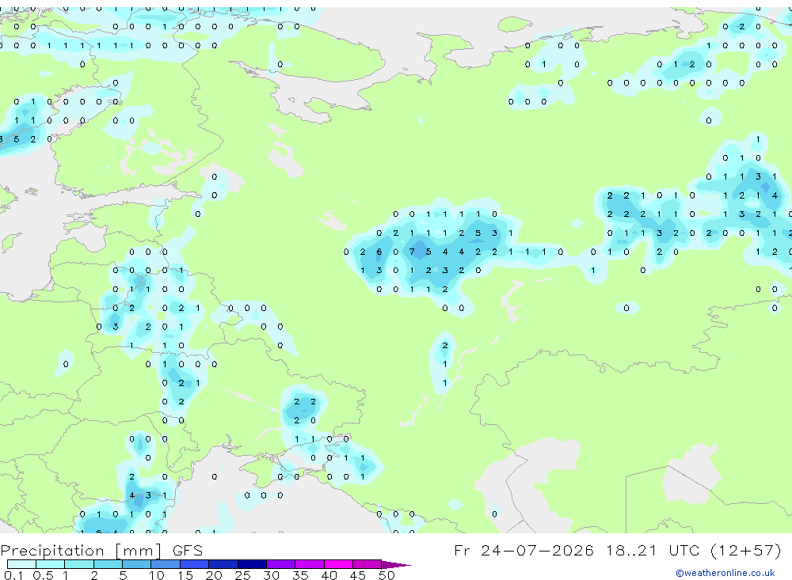Click the 20–25 mm dark blue swatch
Viewport: 792px width, 580px height.
click(x=223, y=564)
